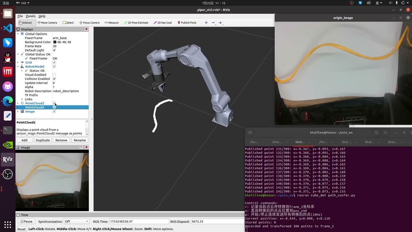
Task: Click the Add display button
Action: click(24, 140)
